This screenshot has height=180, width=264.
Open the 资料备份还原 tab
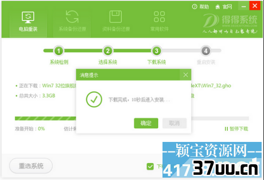click(116, 22)
